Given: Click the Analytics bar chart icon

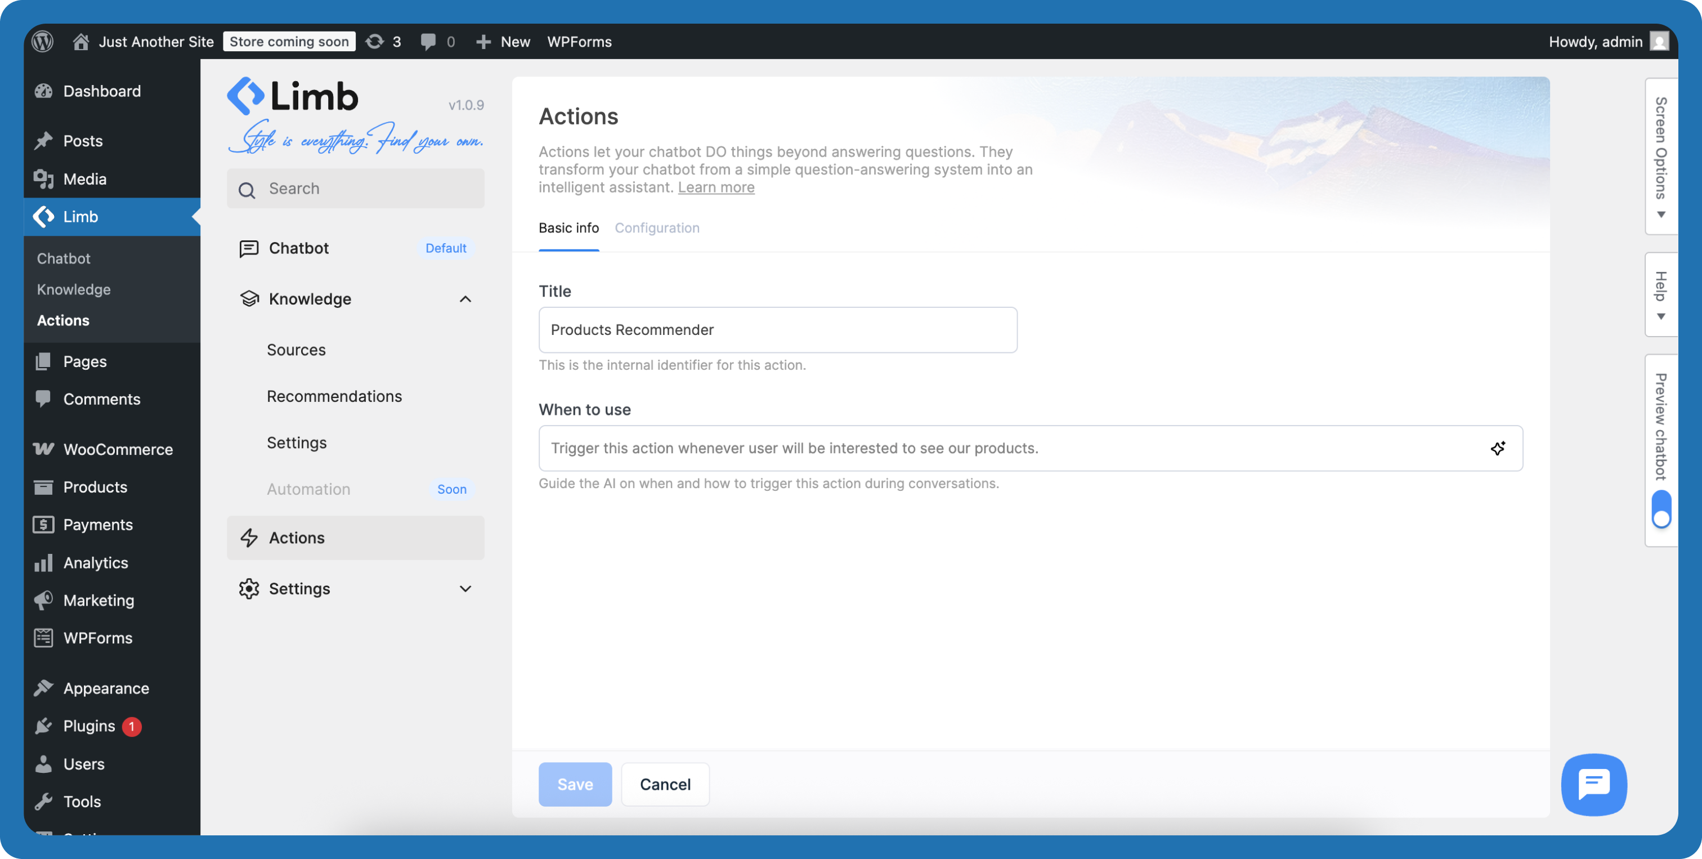Looking at the screenshot, I should tap(43, 562).
